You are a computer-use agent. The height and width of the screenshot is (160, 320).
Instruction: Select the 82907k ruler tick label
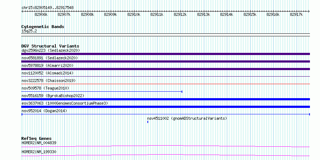[64, 14]
